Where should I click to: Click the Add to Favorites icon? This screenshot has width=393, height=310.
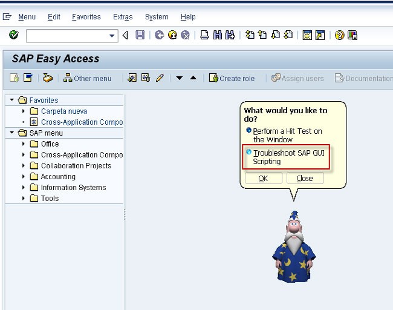[132, 78]
